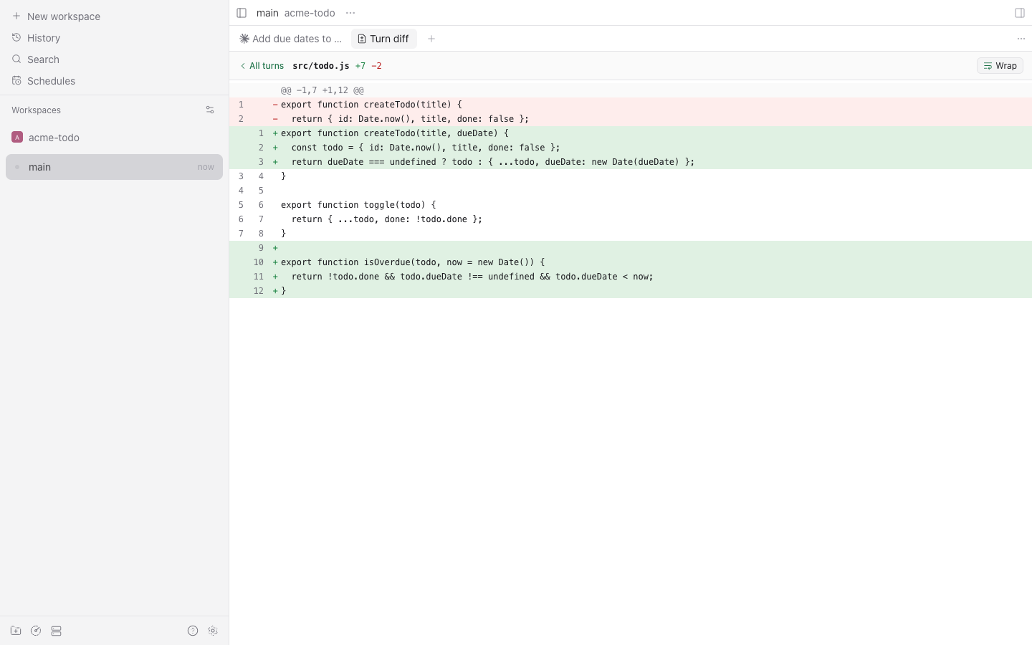Click the +7 additions count
Image resolution: width=1032 pixels, height=645 pixels.
[360, 66]
